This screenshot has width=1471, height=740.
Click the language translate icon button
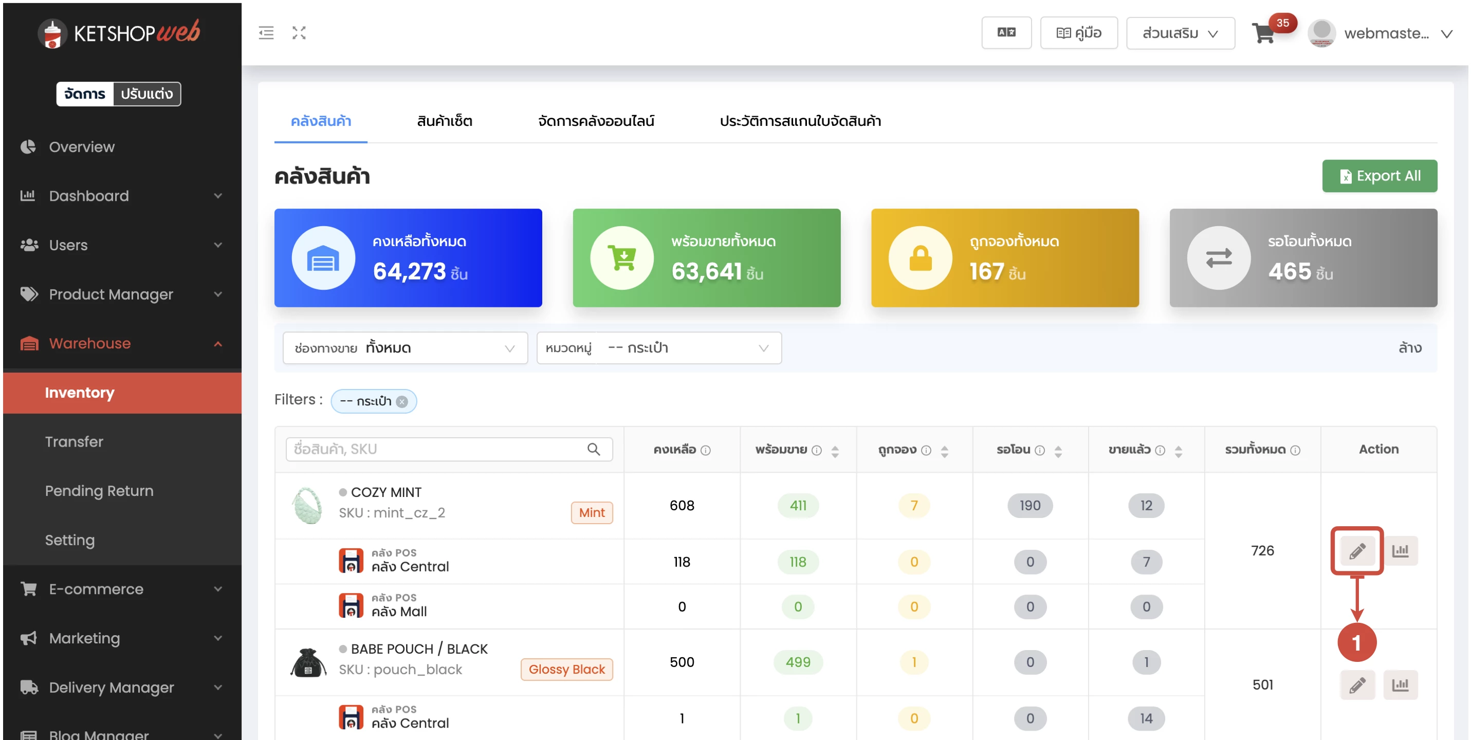coord(1006,32)
